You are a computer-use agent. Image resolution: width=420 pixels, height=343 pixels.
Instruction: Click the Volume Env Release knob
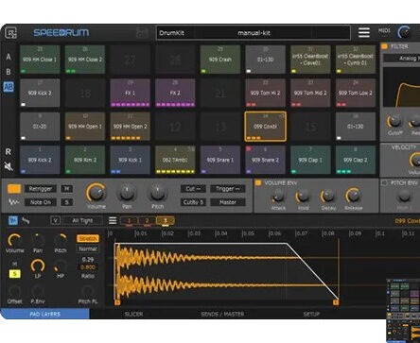click(x=353, y=196)
